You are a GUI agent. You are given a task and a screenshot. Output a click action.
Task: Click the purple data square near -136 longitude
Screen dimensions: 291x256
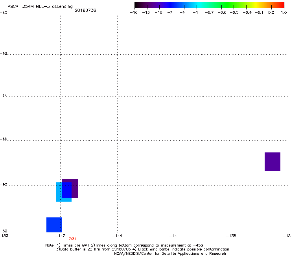[x=273, y=161]
